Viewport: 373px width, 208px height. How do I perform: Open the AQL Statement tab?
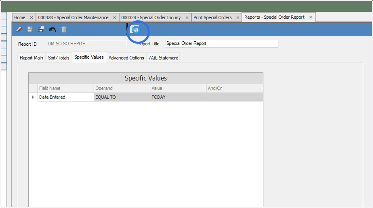(163, 58)
